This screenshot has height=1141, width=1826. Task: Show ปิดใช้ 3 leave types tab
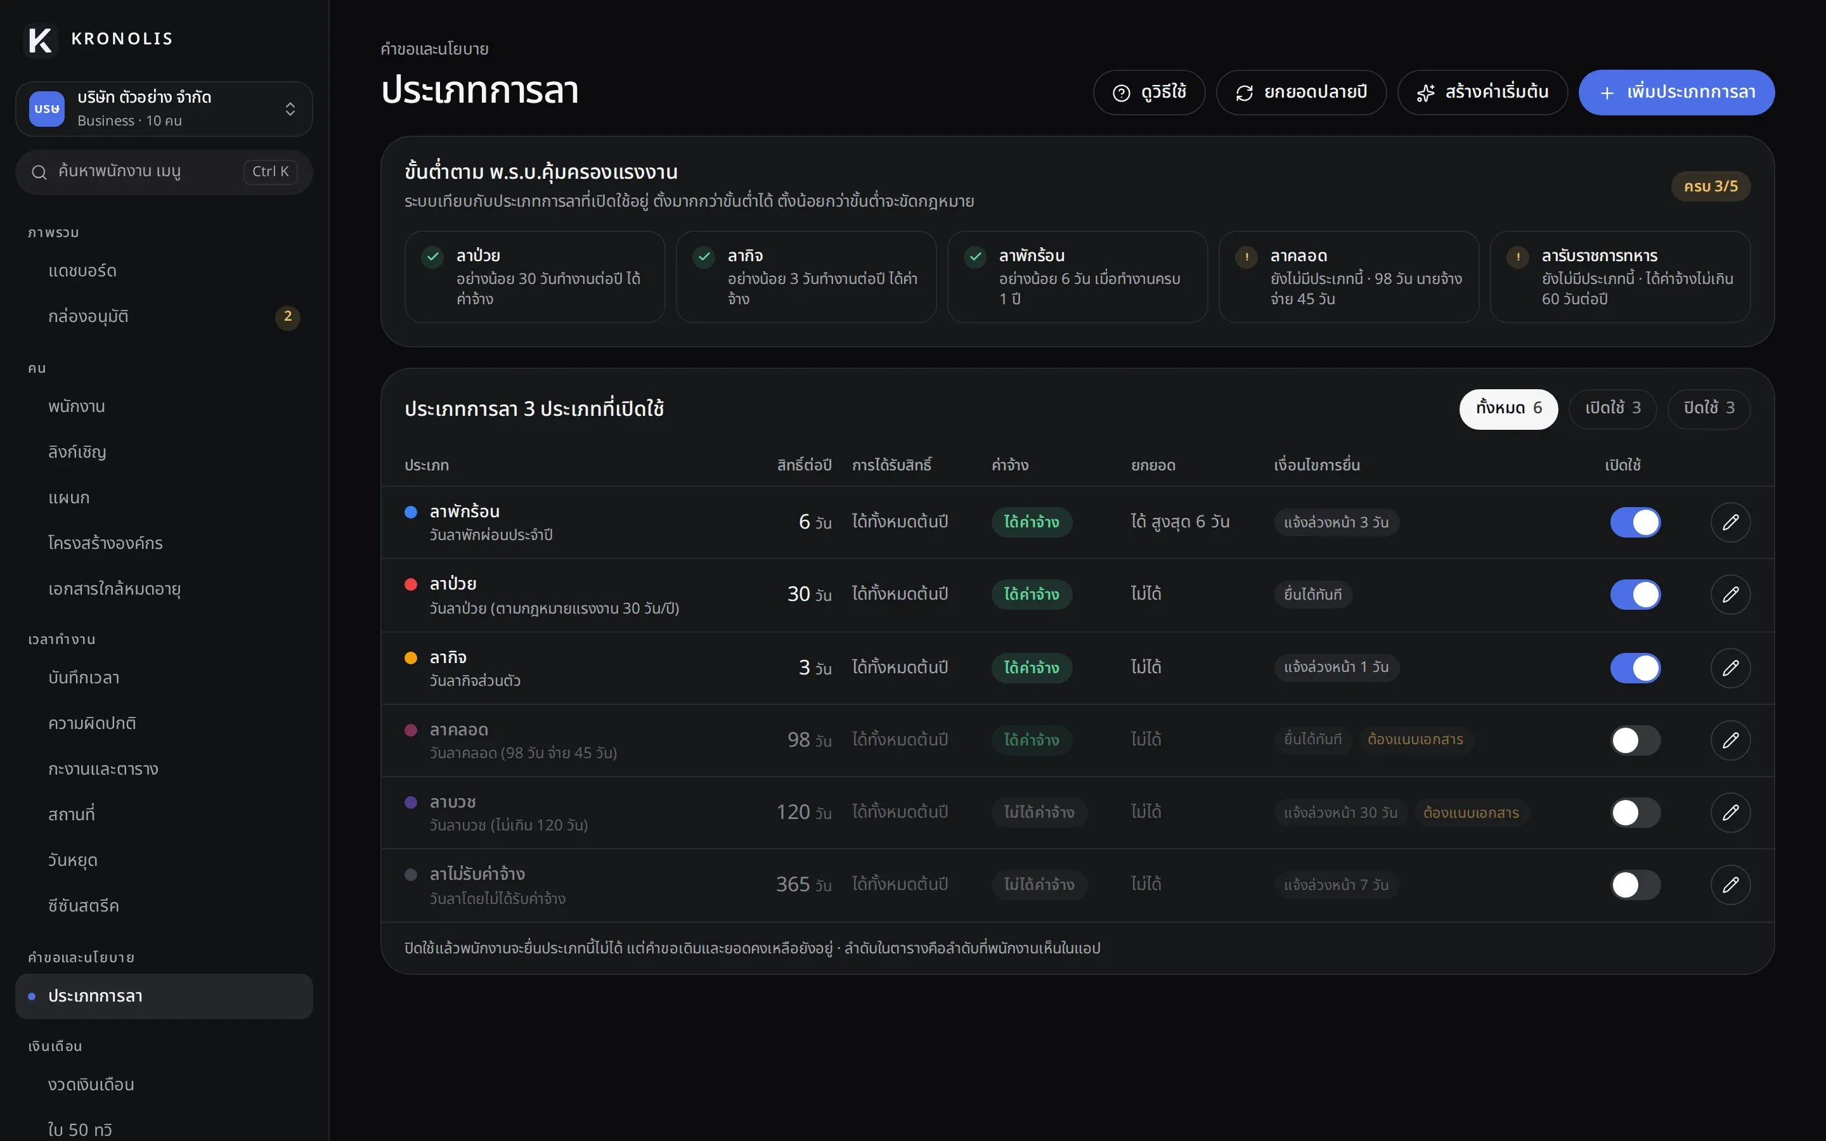1709,409
